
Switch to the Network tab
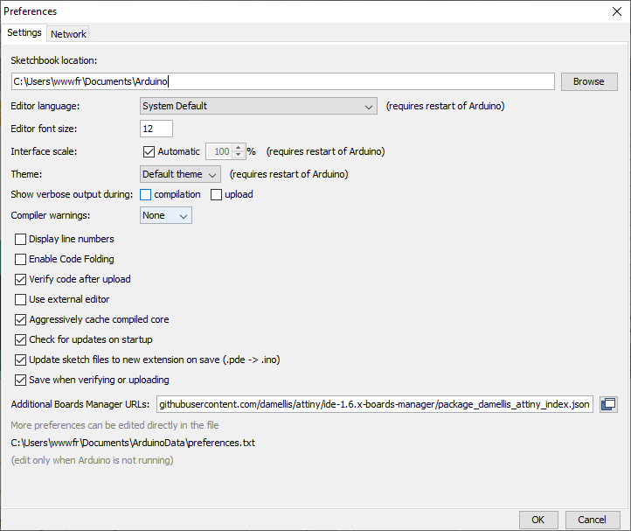68,34
